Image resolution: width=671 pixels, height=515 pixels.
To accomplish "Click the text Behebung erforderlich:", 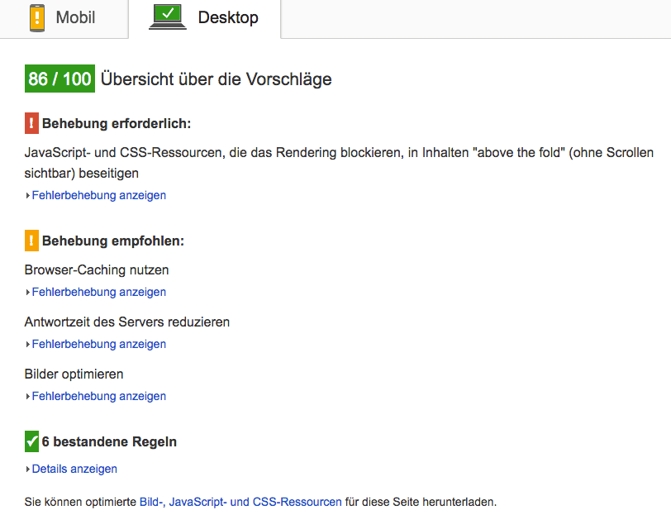I will click(117, 124).
